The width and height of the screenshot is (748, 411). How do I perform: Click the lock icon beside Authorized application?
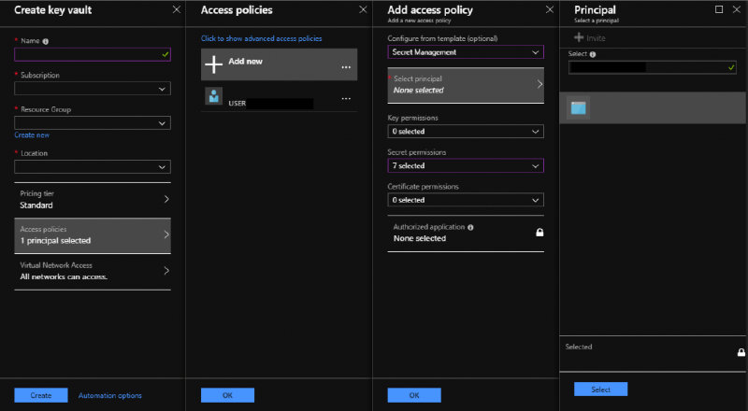tap(539, 233)
